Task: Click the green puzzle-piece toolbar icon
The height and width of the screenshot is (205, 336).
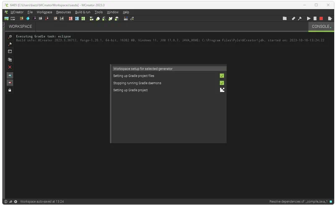Action: 110,18
